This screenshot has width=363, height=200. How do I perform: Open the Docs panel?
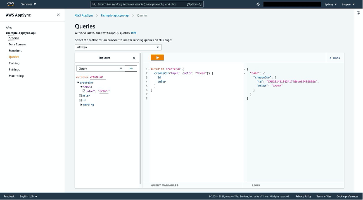tap(335, 58)
